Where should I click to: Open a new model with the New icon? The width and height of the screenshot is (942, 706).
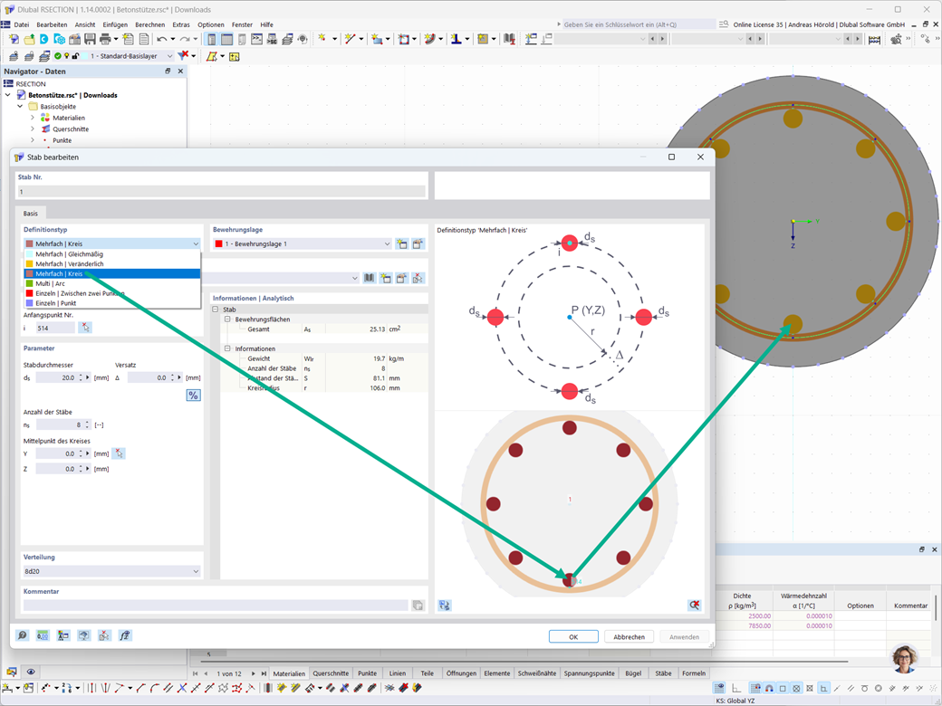14,39
